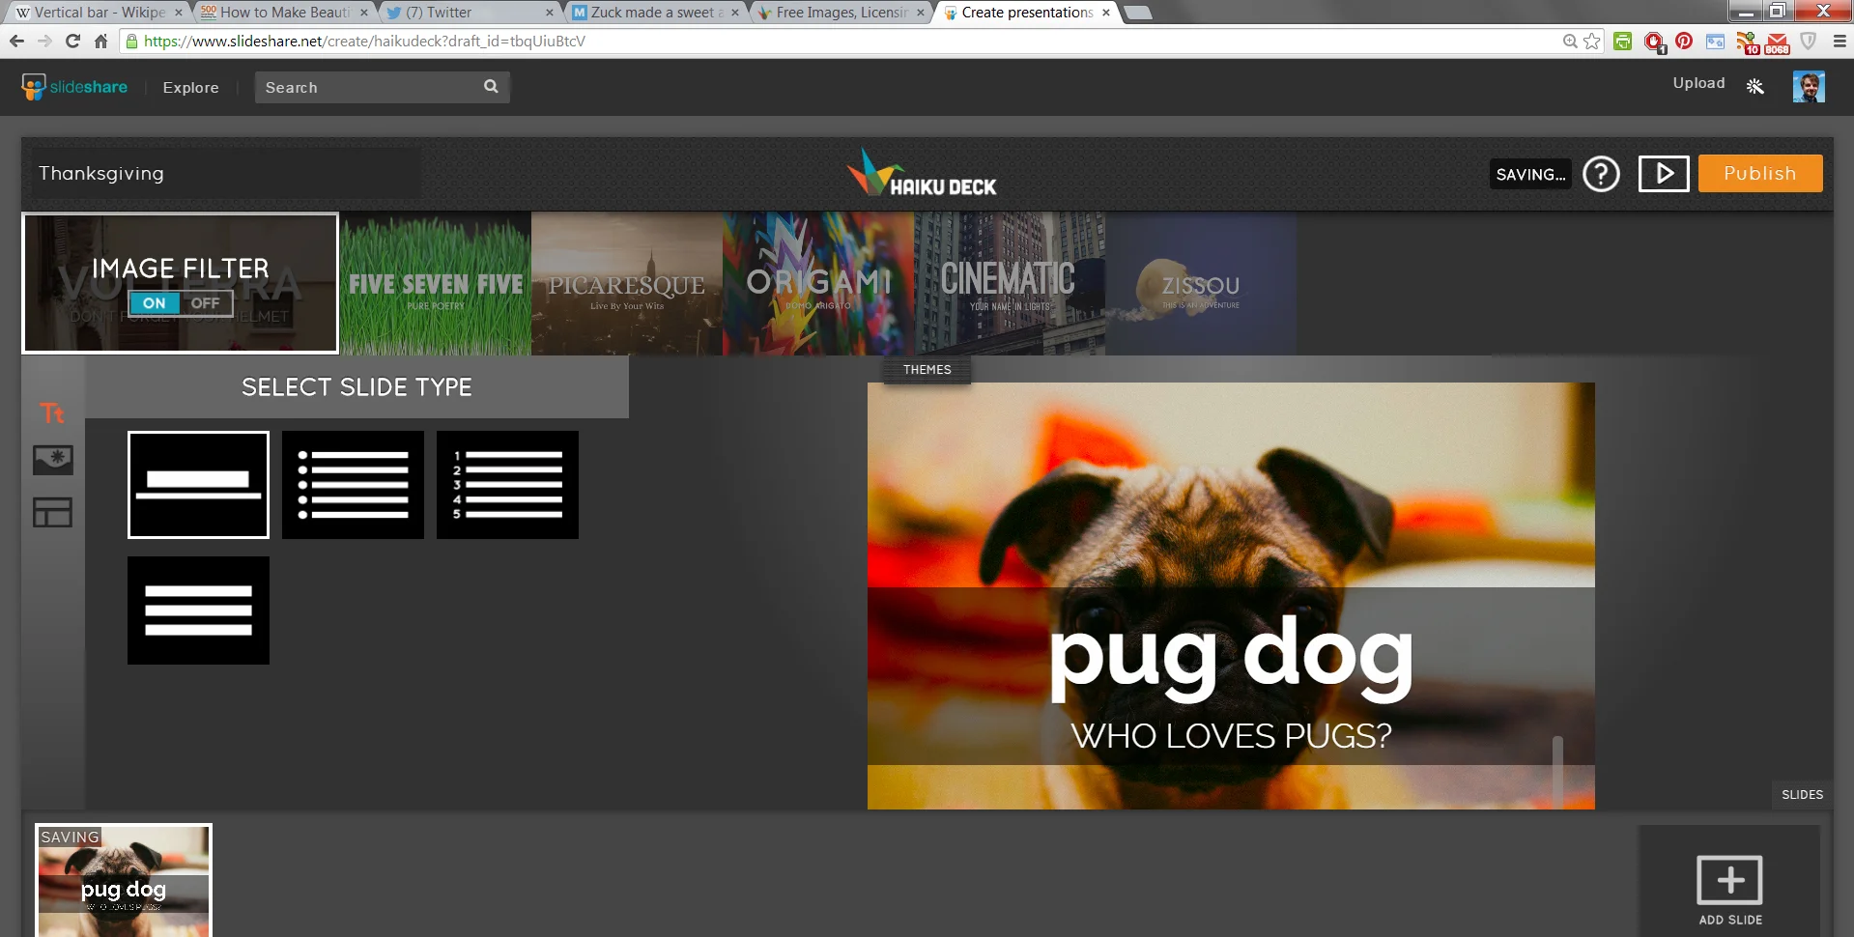Edit the WHO LOVES PUGS? subtitle
The height and width of the screenshot is (937, 1854).
(x=1231, y=736)
